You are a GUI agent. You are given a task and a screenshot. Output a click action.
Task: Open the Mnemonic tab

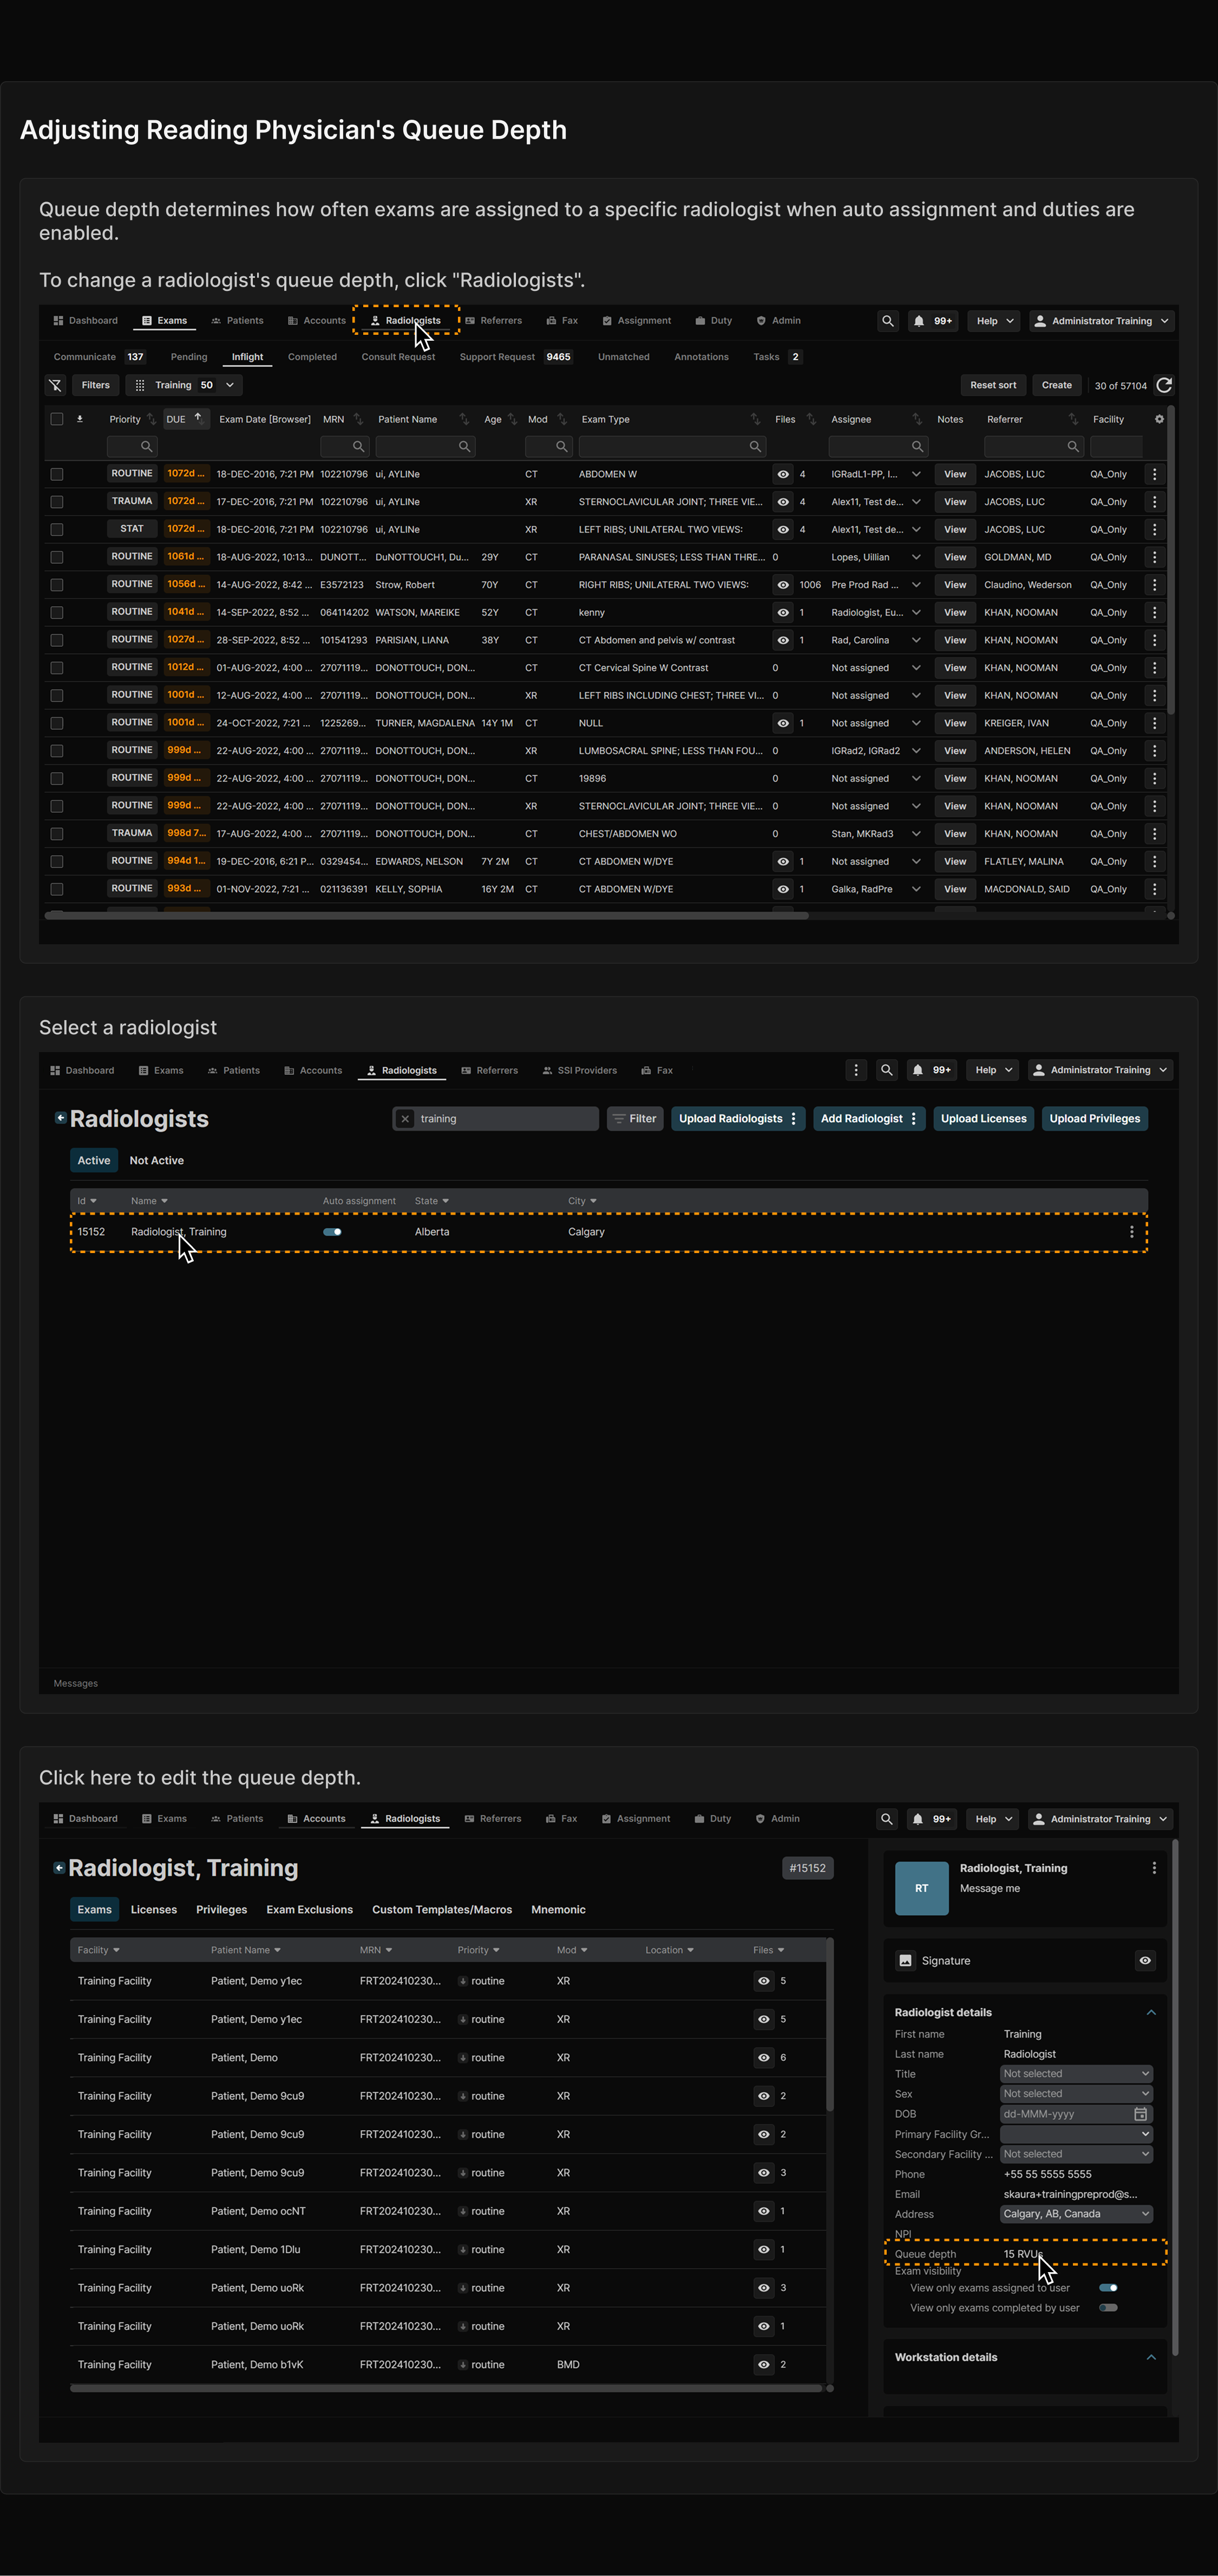click(x=559, y=1910)
